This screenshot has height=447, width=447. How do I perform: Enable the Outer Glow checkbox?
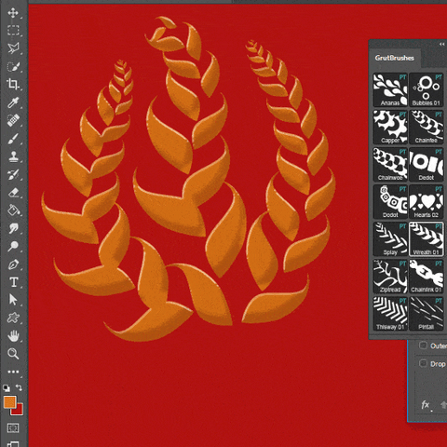[x=423, y=345]
